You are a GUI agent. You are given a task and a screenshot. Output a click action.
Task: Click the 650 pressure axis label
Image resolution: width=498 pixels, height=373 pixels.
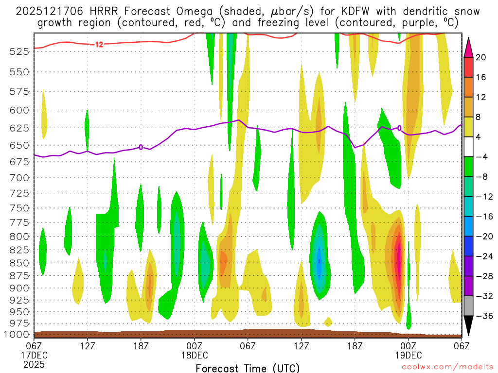[x=19, y=145]
